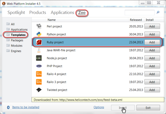Image resolution: width=166 pixels, height=114 pixels.
Task: Click the All folder icon
Action: [8, 24]
